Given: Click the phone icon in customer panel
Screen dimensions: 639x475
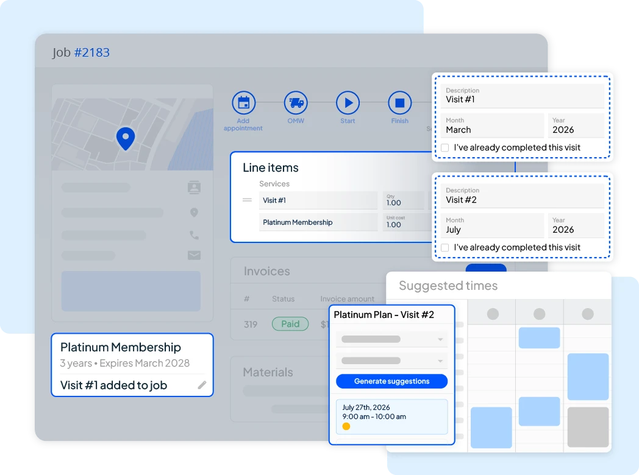Looking at the screenshot, I should pyautogui.click(x=194, y=235).
